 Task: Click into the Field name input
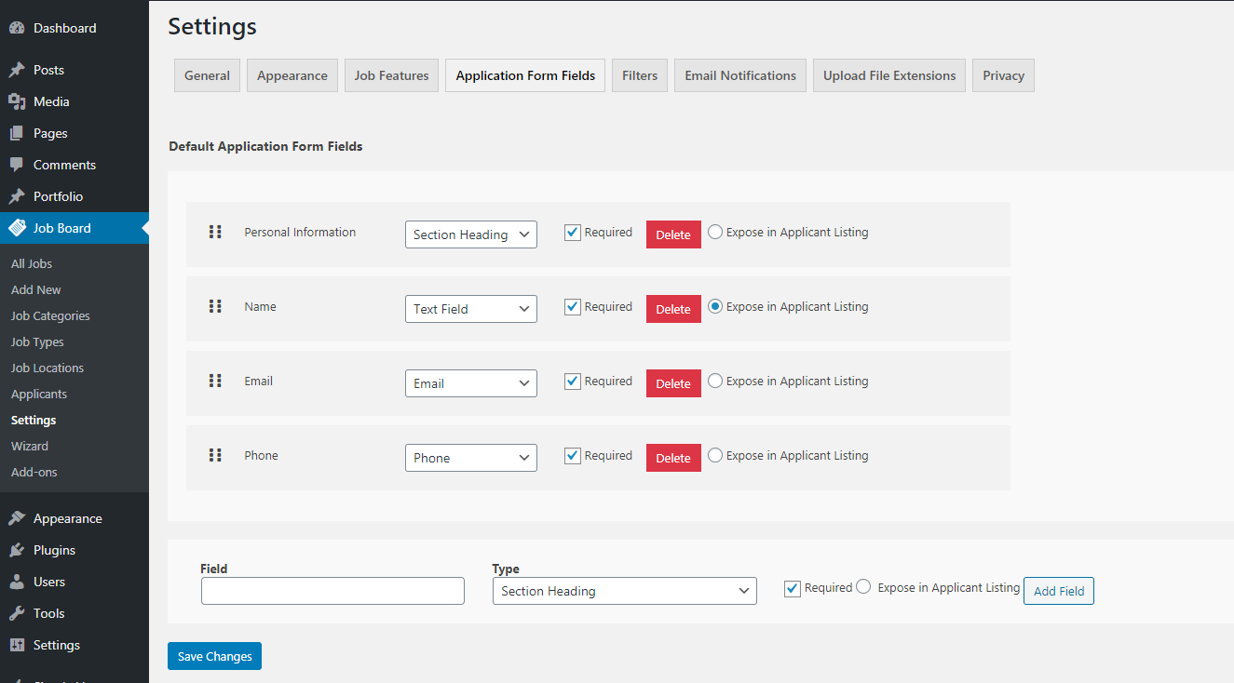[332, 591]
